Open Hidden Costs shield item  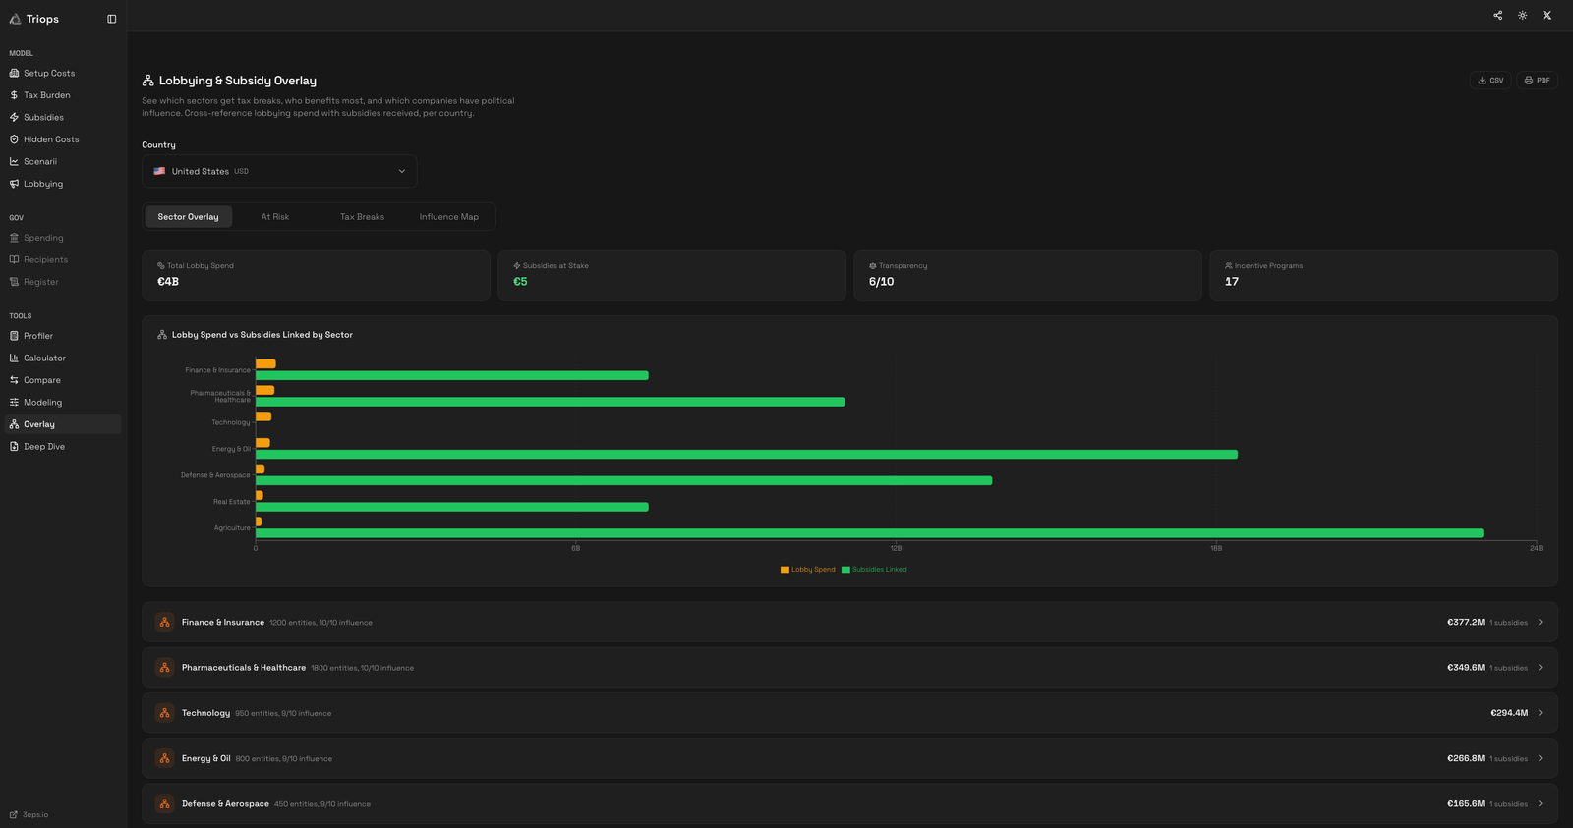click(51, 139)
